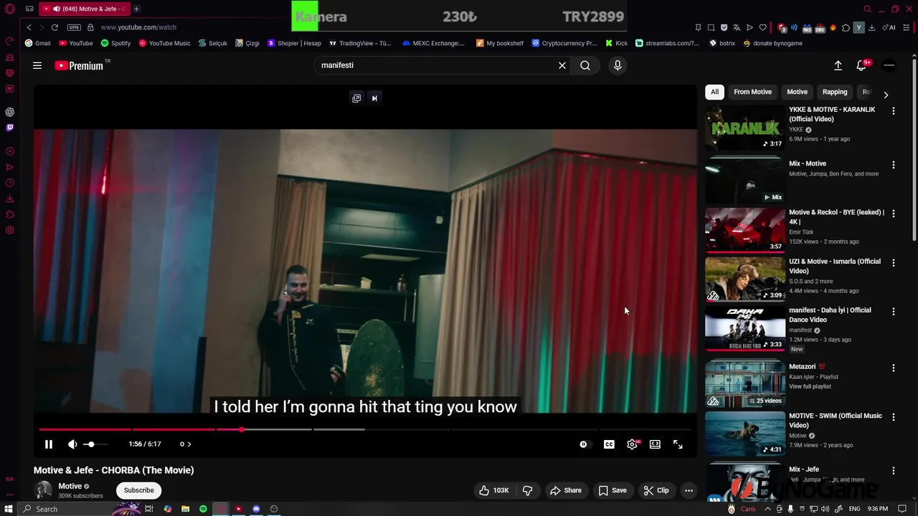Viewport: 918px width, 516px height.
Task: Show hidden system tray icons
Action: [767, 509]
